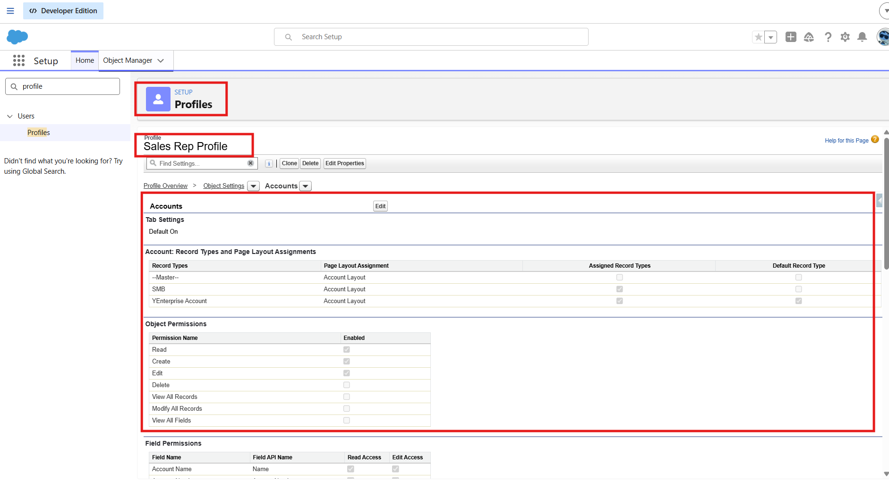Click the 'Default On' tab setting value
The width and height of the screenshot is (889, 482).
163,232
